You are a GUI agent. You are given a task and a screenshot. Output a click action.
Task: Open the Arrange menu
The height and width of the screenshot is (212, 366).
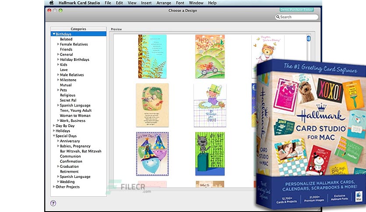click(164, 3)
